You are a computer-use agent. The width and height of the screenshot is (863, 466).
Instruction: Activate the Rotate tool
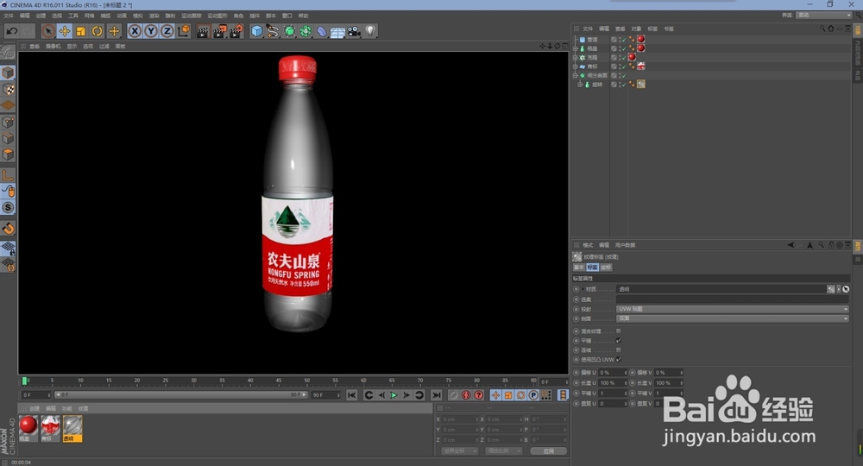tap(98, 31)
